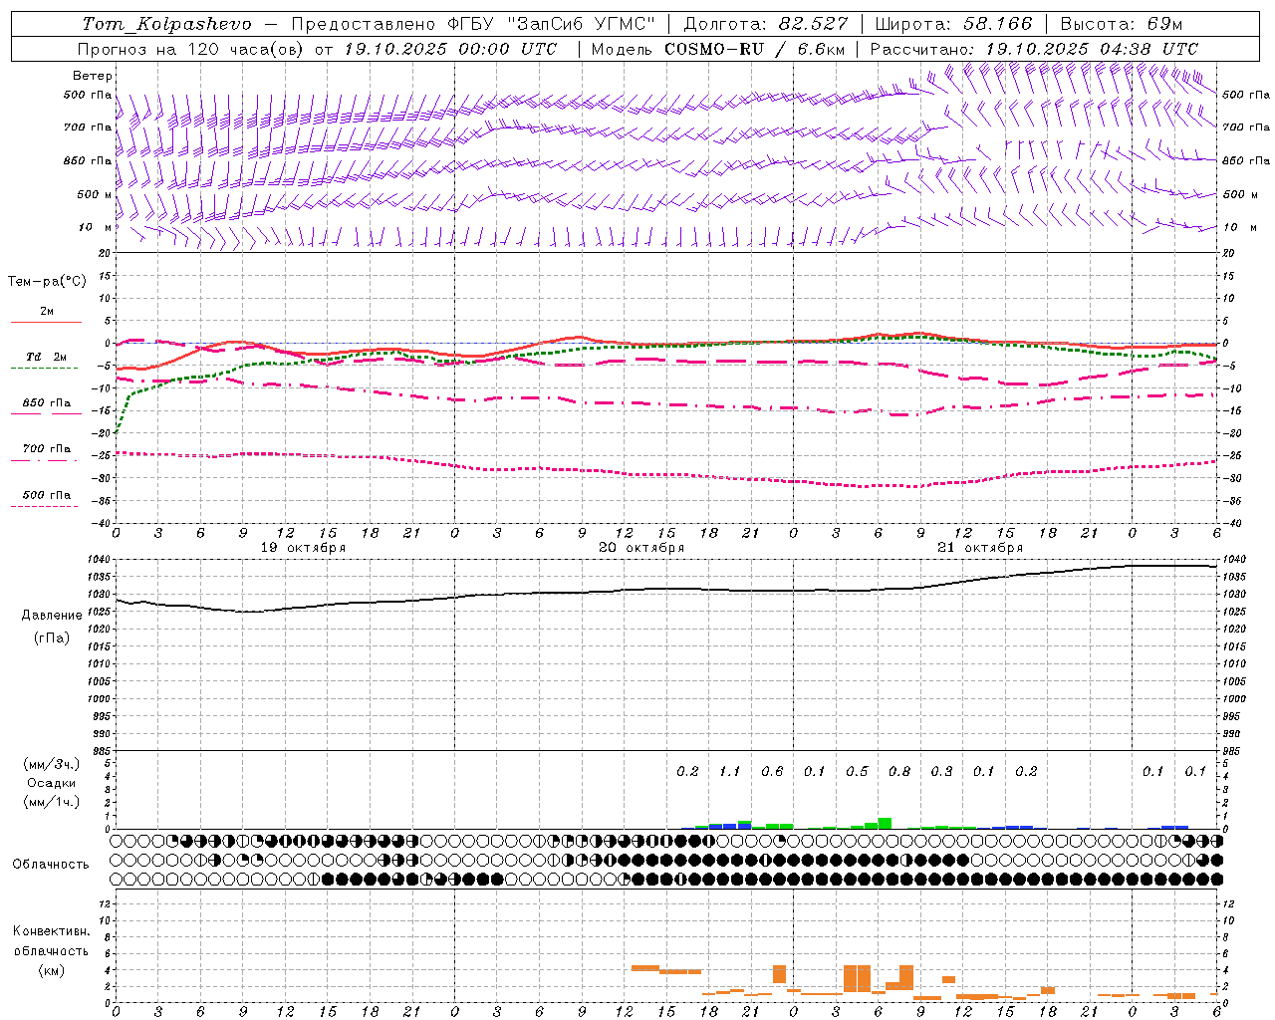Click the Тем-ра(°C) axis title

click(47, 282)
